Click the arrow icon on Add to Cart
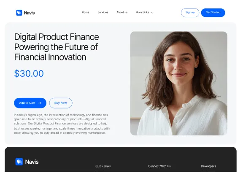This screenshot has width=243, height=173. 40,103
